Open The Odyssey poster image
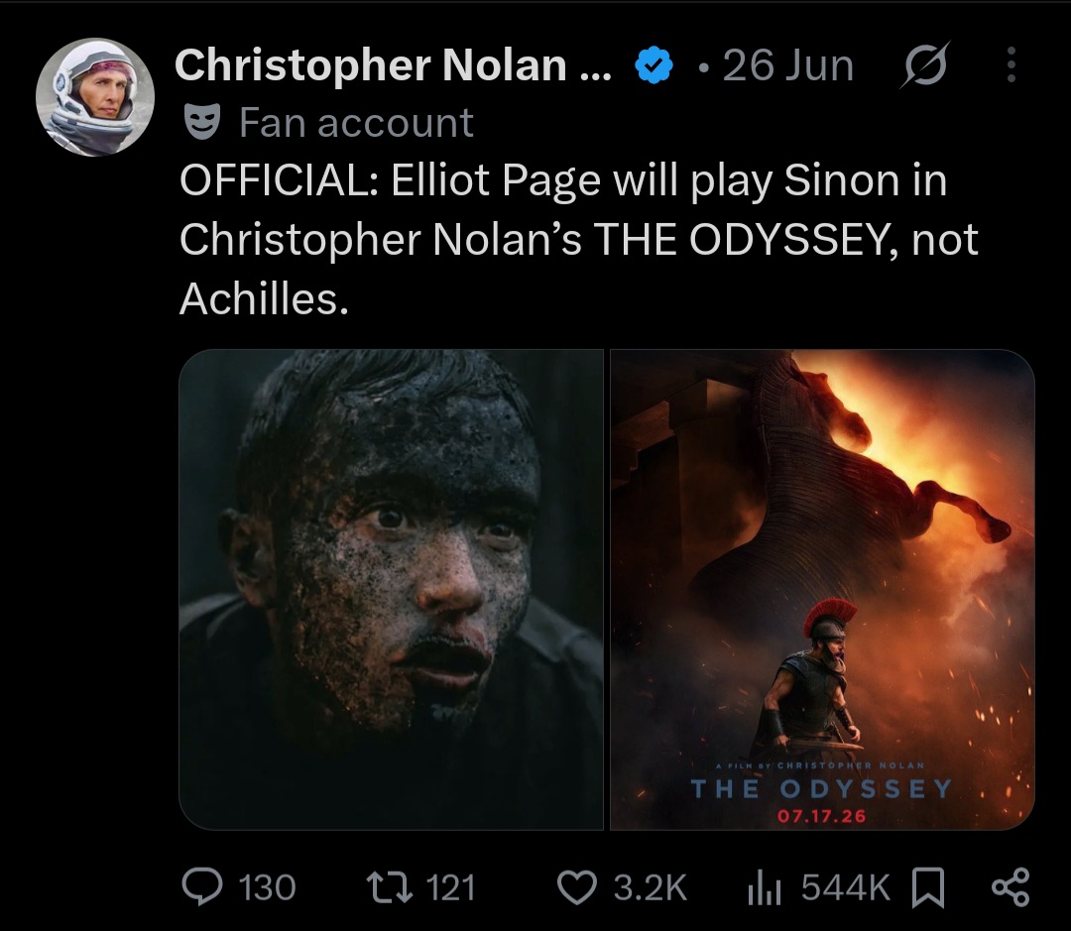Viewport: 1071px width, 931px height. (x=822, y=590)
